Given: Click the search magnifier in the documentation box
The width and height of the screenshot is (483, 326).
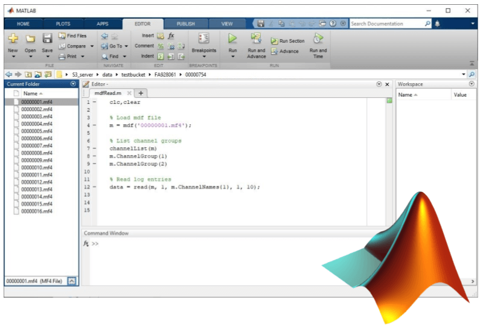Looking at the screenshot, I should 427,24.
